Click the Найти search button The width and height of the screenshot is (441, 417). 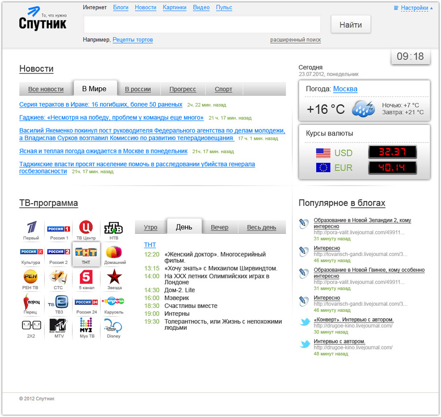click(351, 25)
